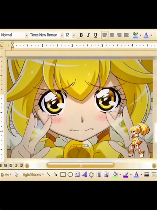Select the Line drawing tool
This screenshot has height=210, width=157.
coord(48,174)
